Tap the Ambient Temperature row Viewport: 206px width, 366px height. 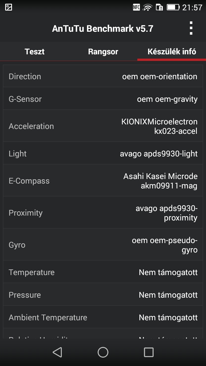(103, 317)
